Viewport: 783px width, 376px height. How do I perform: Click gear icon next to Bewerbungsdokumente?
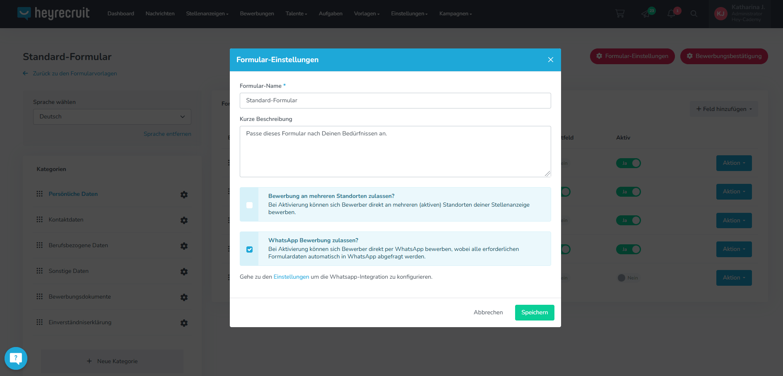coord(184,297)
